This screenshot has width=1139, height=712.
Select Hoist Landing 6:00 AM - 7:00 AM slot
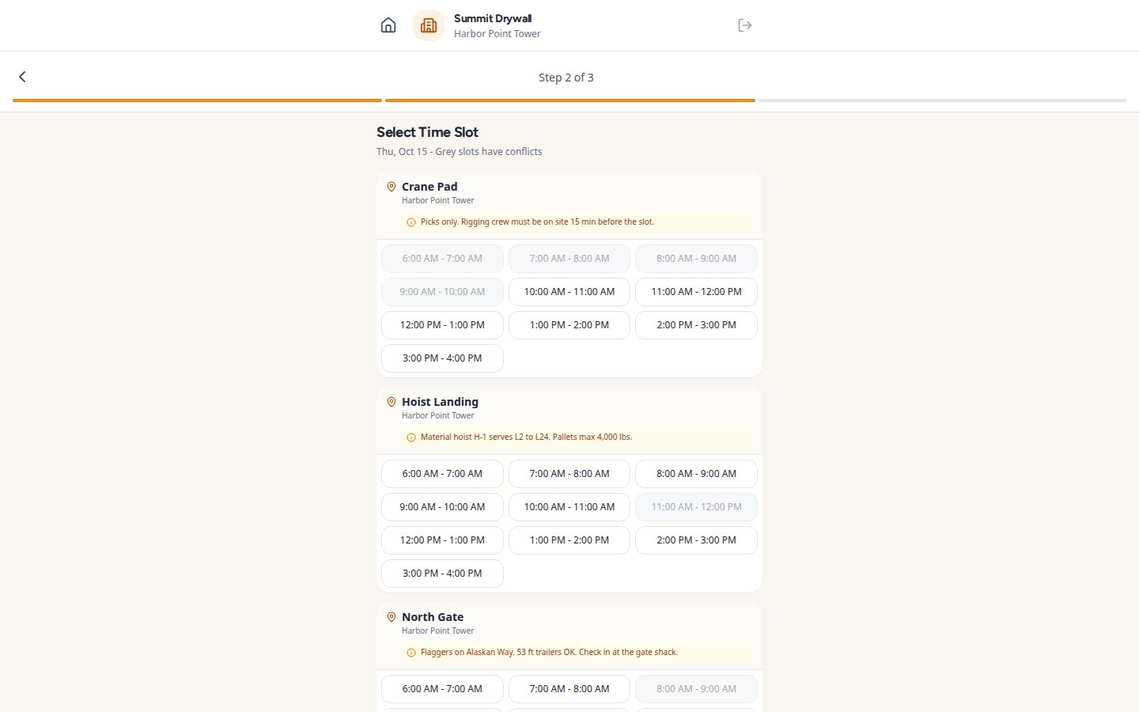(442, 474)
